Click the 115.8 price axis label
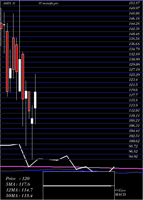 coord(134,100)
